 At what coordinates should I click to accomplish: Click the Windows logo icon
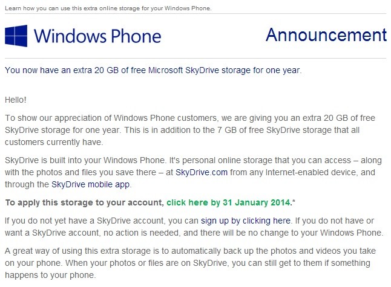[x=16, y=36]
